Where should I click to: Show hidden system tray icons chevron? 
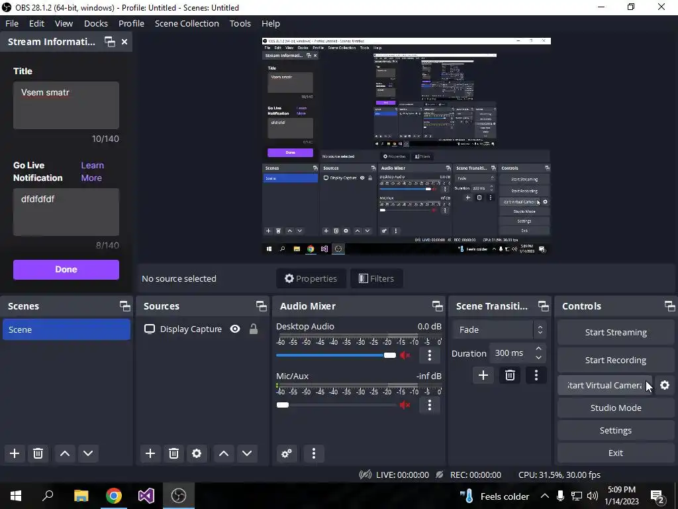(545, 496)
